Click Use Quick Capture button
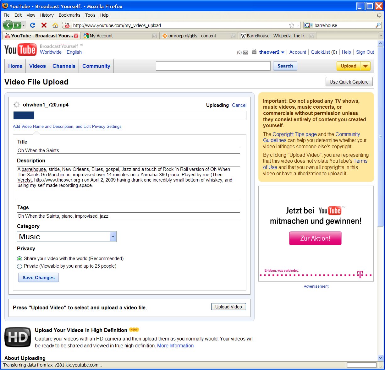The image size is (385, 370). click(x=349, y=82)
